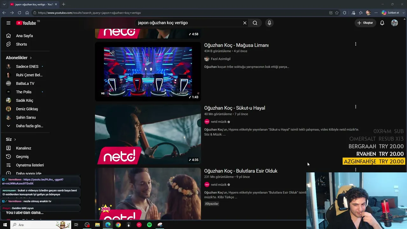This screenshot has height=229, width=407.
Task: Click the Oluştur create button
Action: [365, 23]
